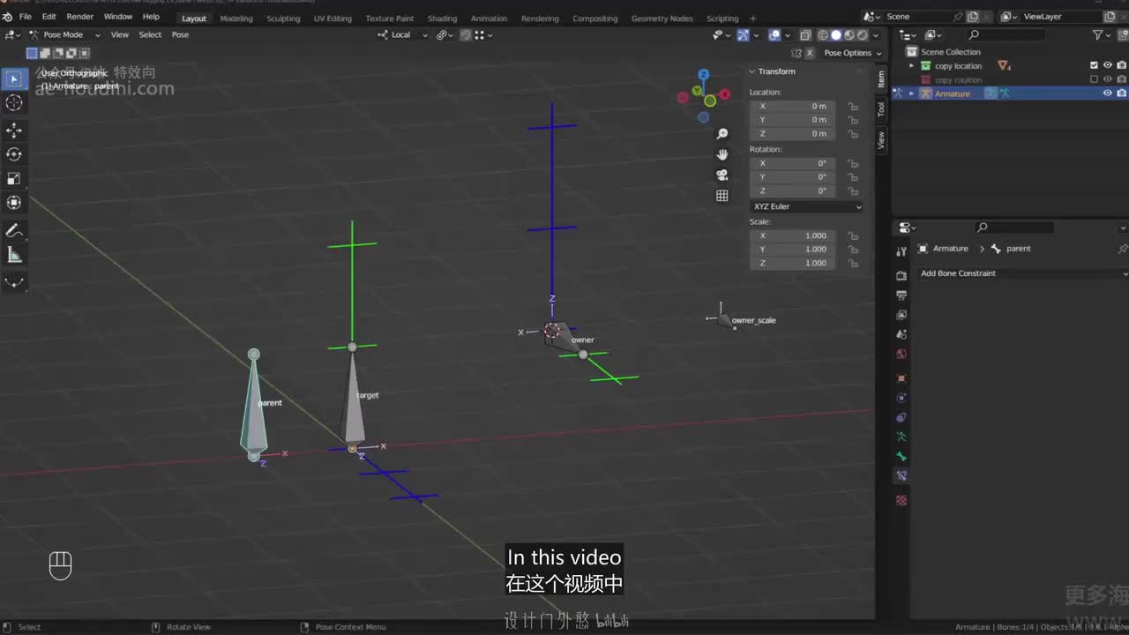Screen dimensions: 1129x635
Task: Select the Scale tool in left toolbar
Action: tap(14, 178)
